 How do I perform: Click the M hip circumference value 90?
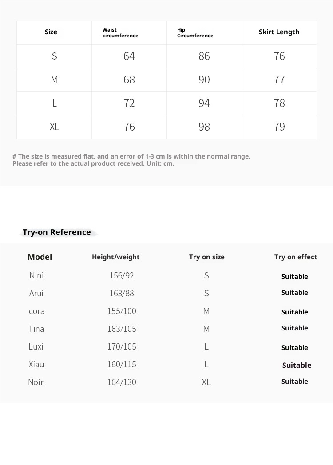(204, 79)
